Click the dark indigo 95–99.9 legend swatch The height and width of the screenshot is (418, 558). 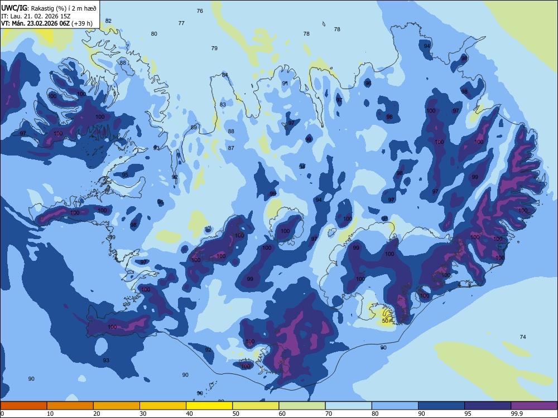point(488,406)
